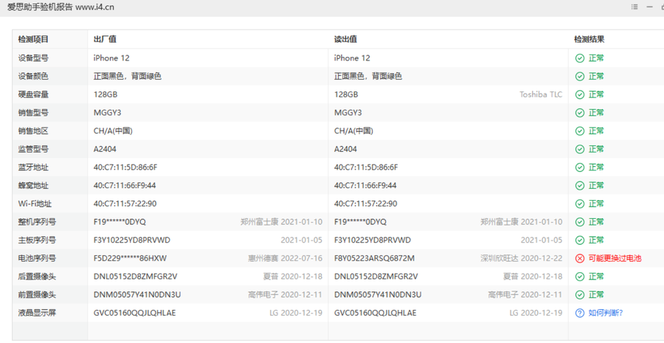The width and height of the screenshot is (664, 343).
Task: Select the 电池序列号 row label
Action: tap(37, 258)
